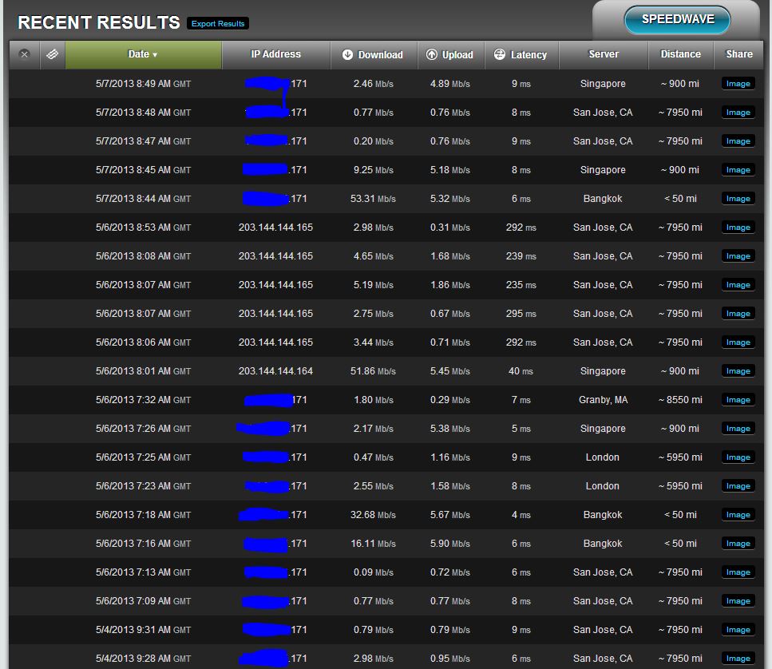The width and height of the screenshot is (772, 669).
Task: Click 16.11 Mb/s download value
Action: (373, 544)
